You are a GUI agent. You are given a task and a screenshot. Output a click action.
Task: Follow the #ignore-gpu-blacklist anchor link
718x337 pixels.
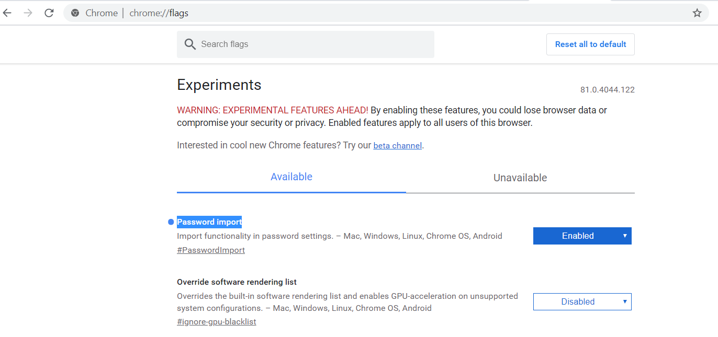[217, 322]
